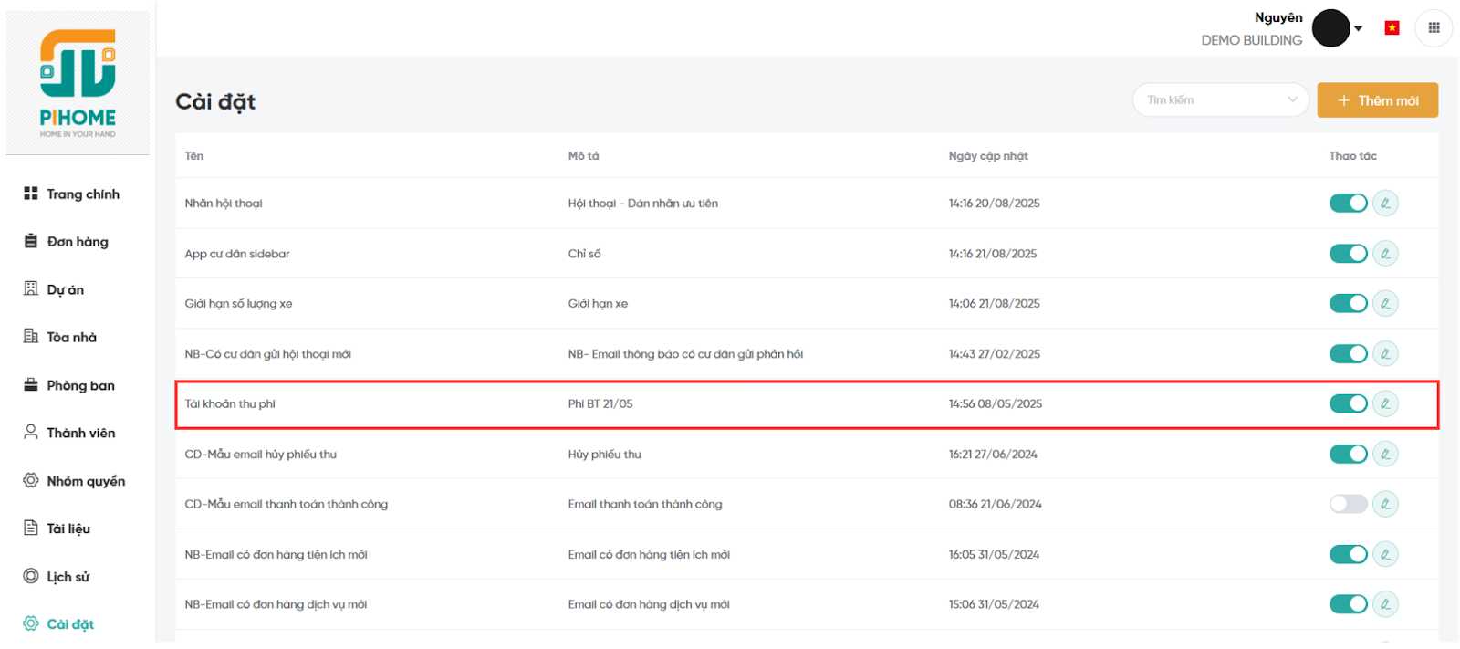
Task: Edit the CD-Mẫu email hủy phiếu thu row
Action: tap(1384, 454)
